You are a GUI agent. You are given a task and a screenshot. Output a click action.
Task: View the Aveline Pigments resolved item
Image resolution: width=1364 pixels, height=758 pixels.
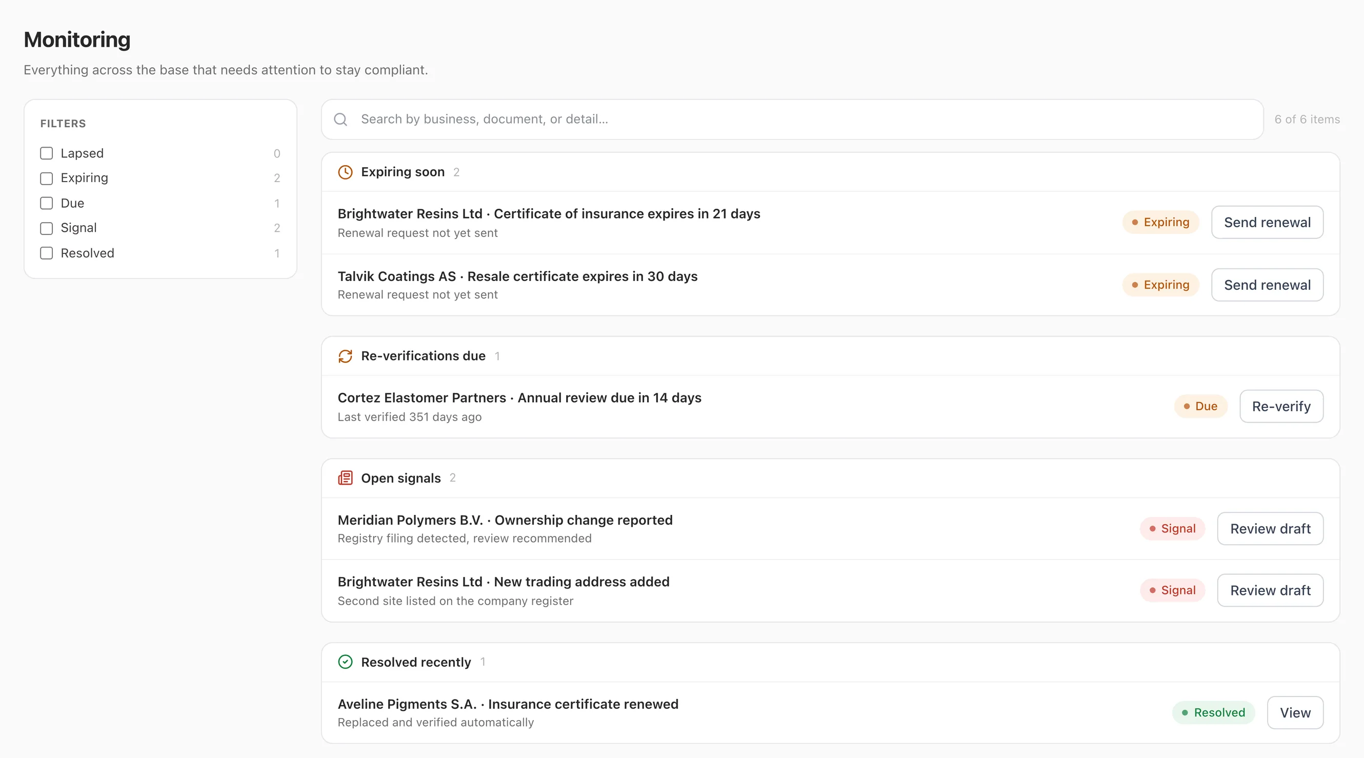pyautogui.click(x=1295, y=712)
